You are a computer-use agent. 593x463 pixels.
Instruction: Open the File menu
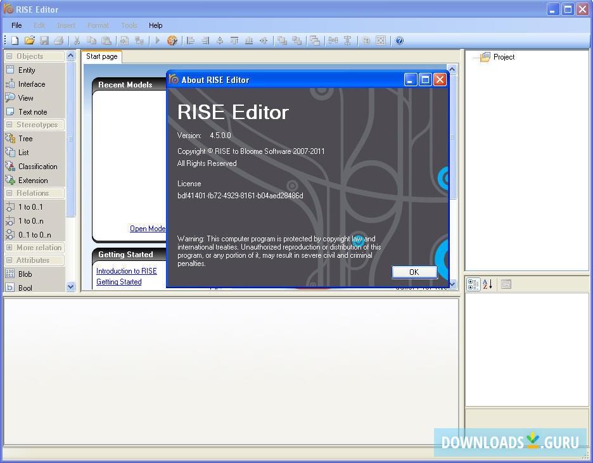(x=16, y=25)
